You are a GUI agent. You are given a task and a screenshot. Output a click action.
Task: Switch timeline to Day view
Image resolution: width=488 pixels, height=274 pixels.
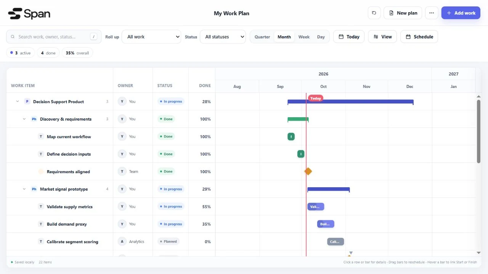click(x=321, y=37)
